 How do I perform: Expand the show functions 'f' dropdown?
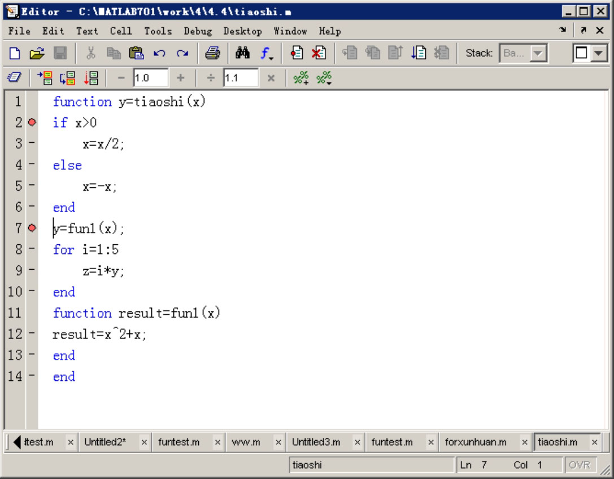point(267,54)
